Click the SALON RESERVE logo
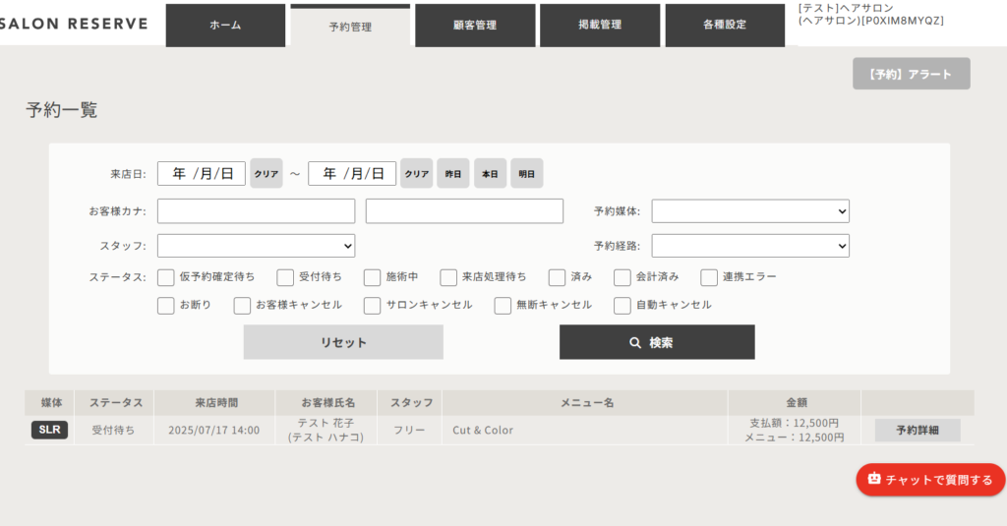Image resolution: width=1007 pixels, height=526 pixels. click(x=75, y=24)
